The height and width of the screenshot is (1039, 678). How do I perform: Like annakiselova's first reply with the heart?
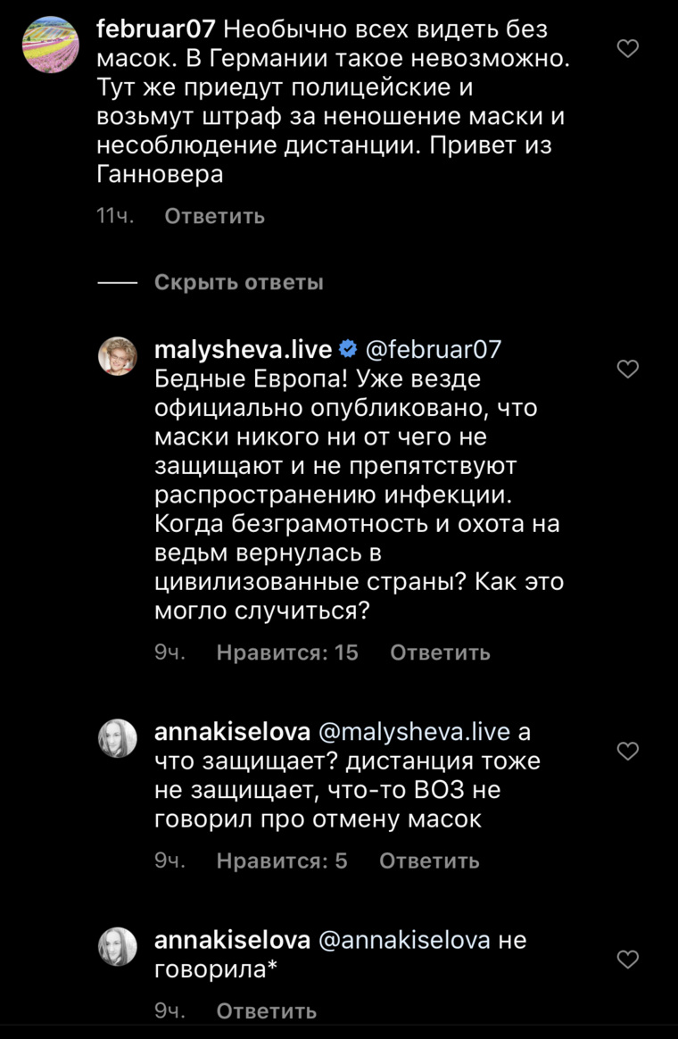click(x=628, y=752)
